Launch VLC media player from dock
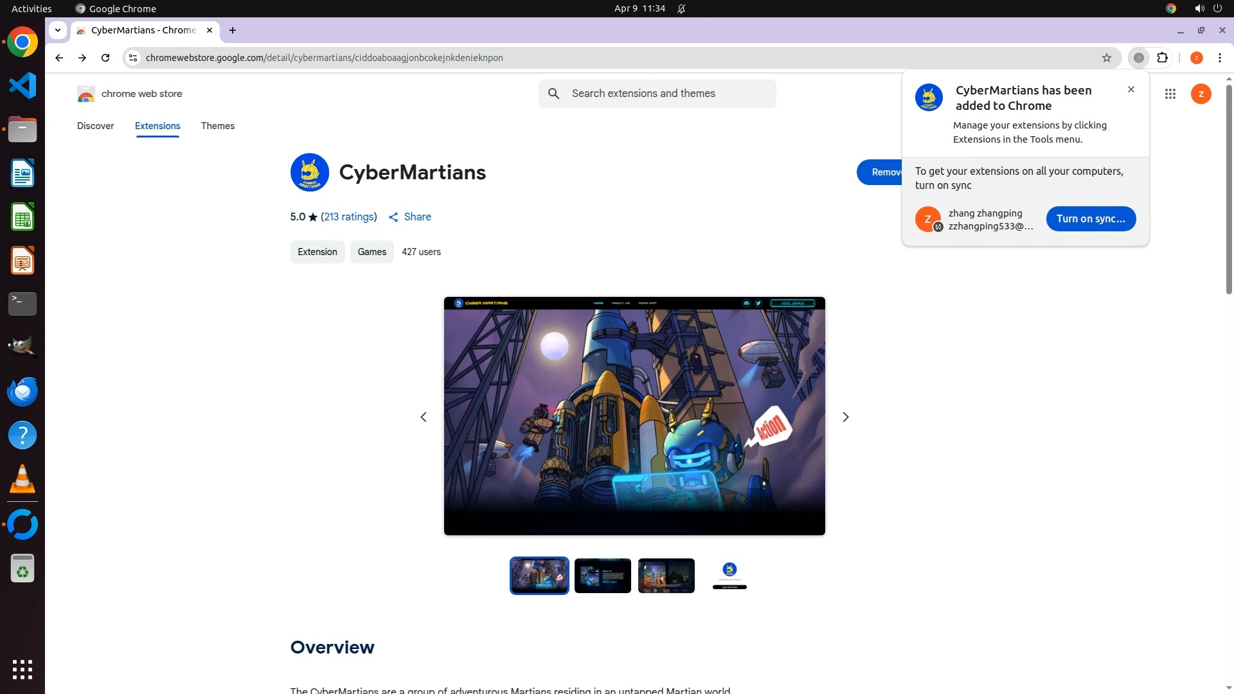The width and height of the screenshot is (1234, 694). (x=22, y=479)
